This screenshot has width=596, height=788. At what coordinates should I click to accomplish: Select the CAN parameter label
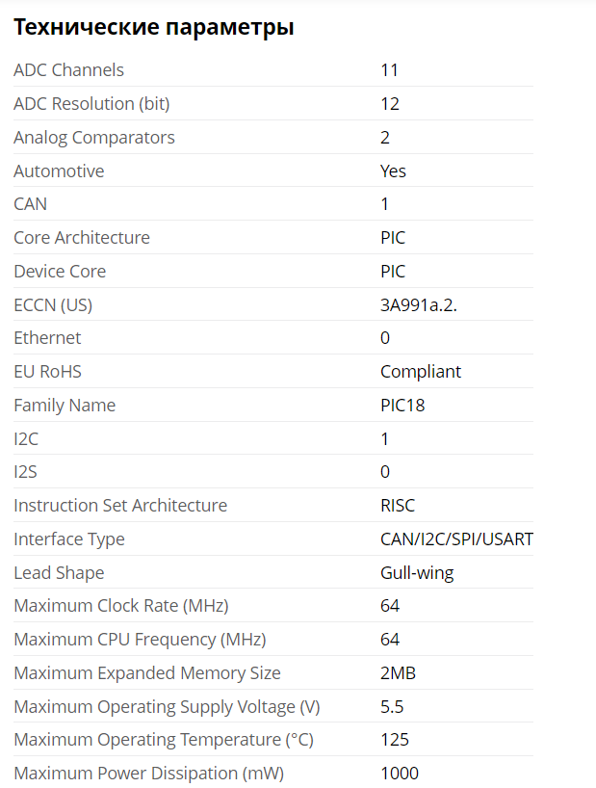30,204
